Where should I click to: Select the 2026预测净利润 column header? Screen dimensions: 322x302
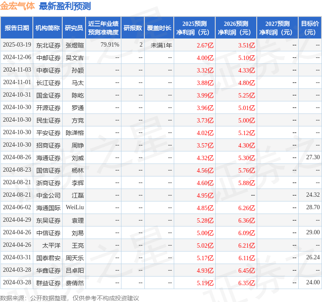236,28
